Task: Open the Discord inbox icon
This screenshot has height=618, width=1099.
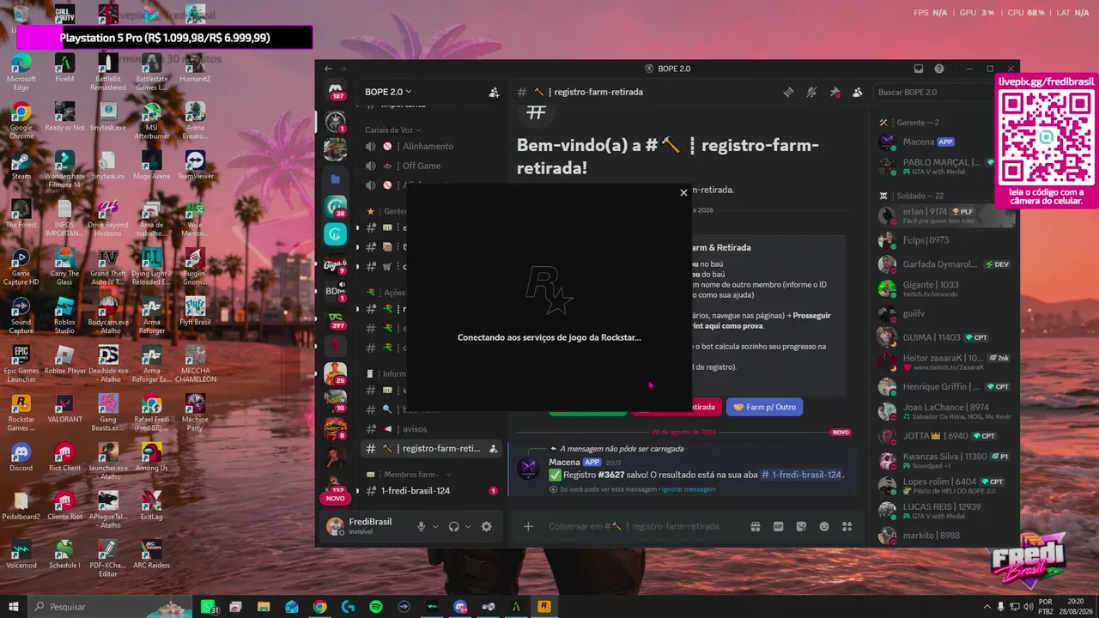Action: pyautogui.click(x=918, y=69)
